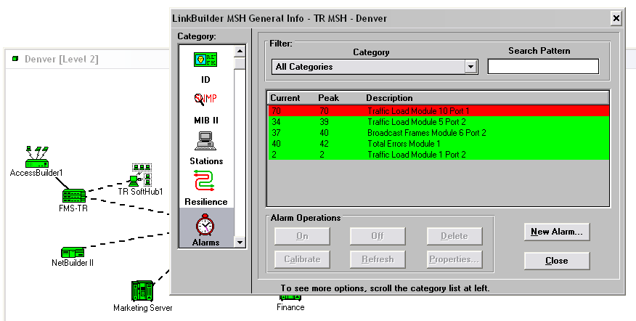Open alarm Properties button
The height and width of the screenshot is (321, 636).
[454, 259]
